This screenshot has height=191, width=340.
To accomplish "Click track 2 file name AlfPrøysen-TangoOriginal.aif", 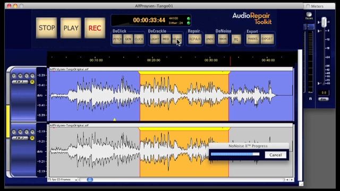I will pos(69,125).
